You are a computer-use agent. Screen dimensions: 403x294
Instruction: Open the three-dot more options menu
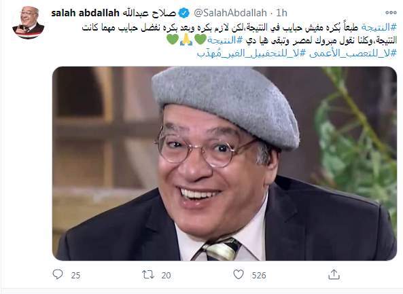(391, 12)
